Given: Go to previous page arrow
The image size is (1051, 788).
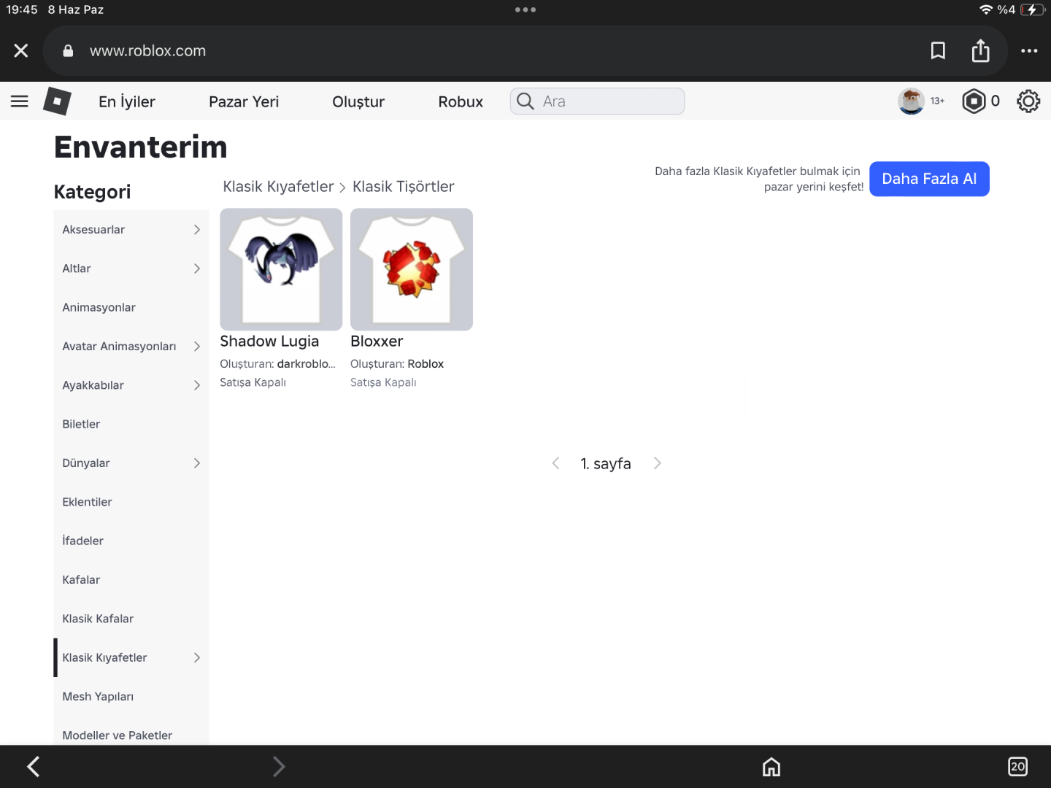Looking at the screenshot, I should [555, 463].
